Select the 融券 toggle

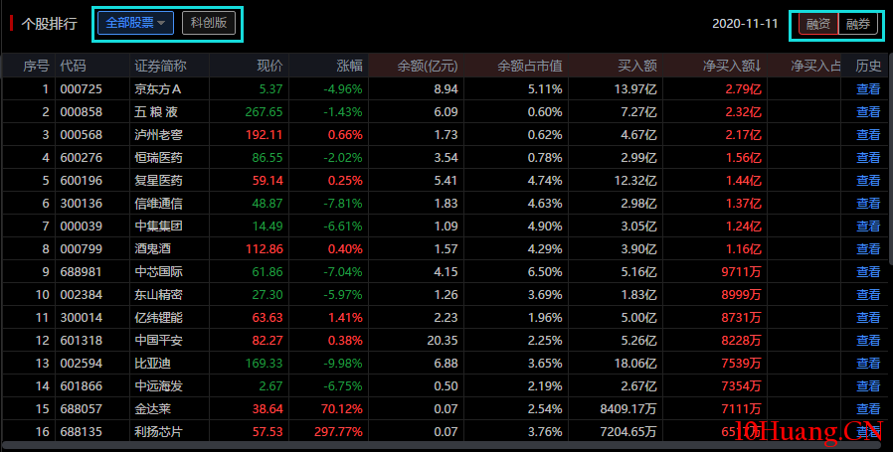click(857, 24)
